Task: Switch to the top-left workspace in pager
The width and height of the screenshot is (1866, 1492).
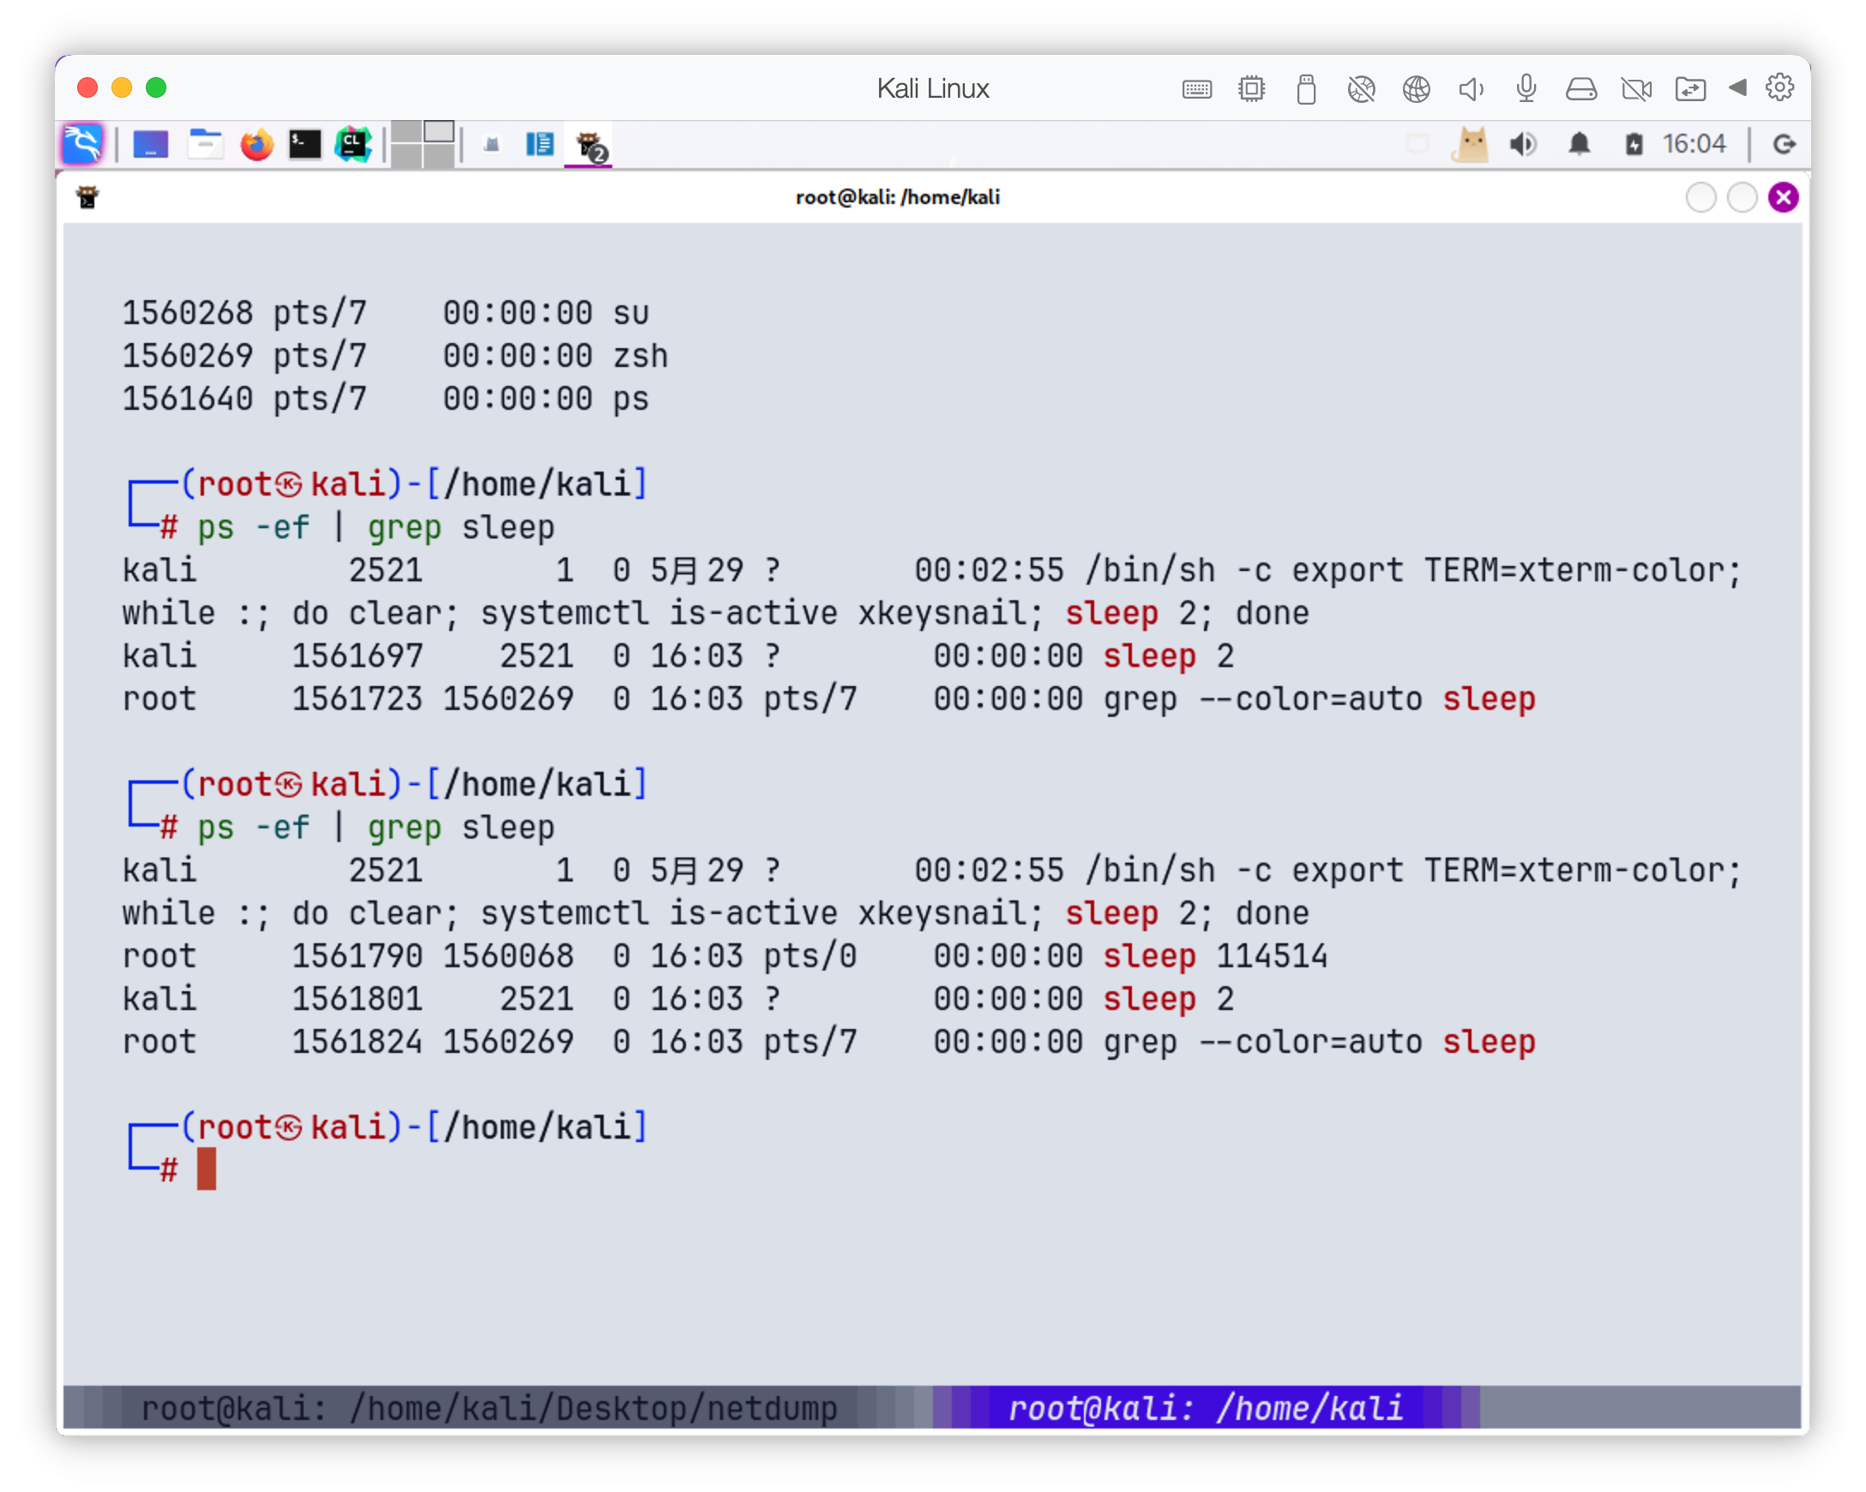Action: (x=406, y=131)
